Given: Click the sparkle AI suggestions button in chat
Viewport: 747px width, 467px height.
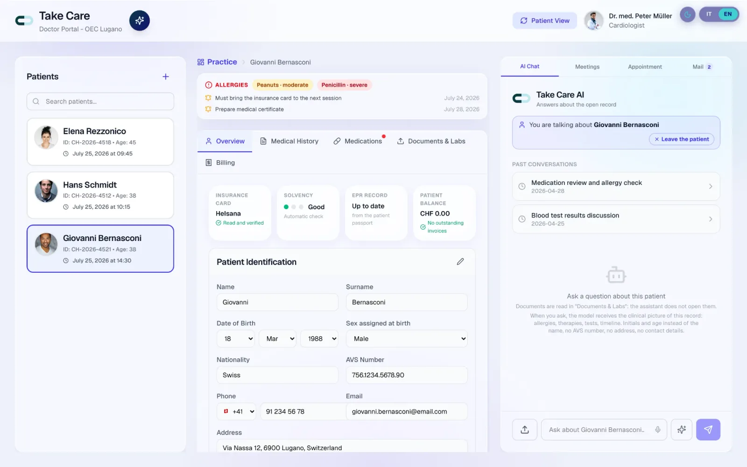Looking at the screenshot, I should pos(682,430).
